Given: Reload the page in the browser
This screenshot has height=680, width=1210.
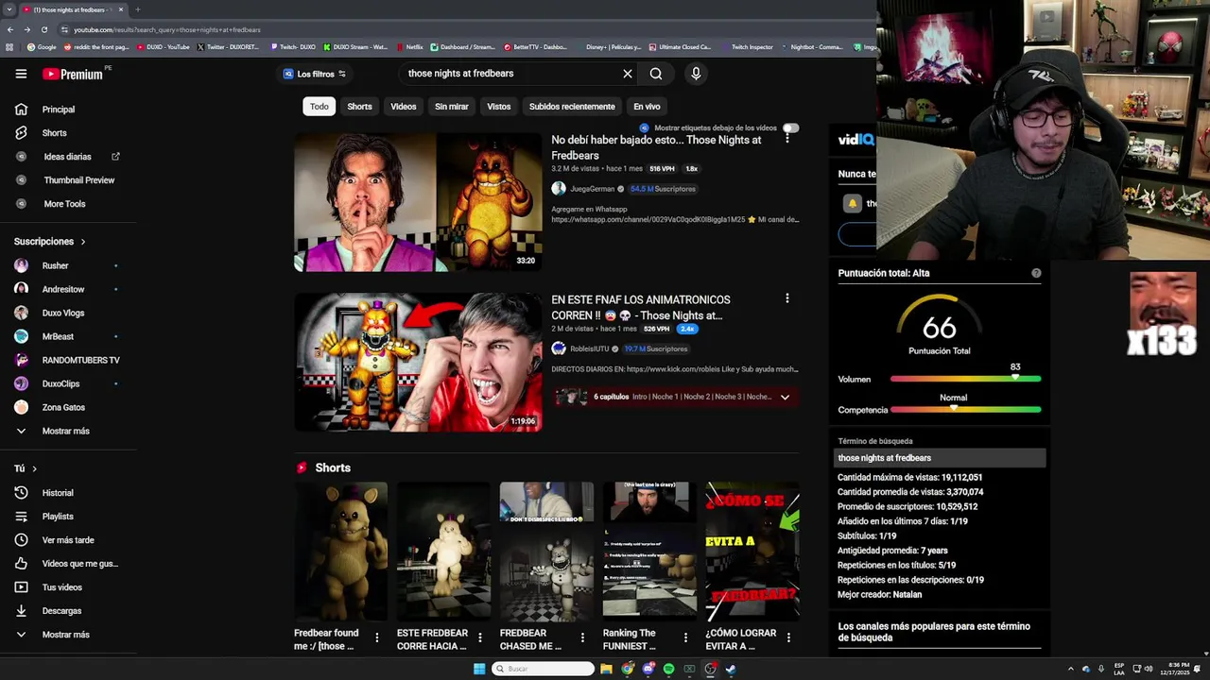Looking at the screenshot, I should point(43,29).
